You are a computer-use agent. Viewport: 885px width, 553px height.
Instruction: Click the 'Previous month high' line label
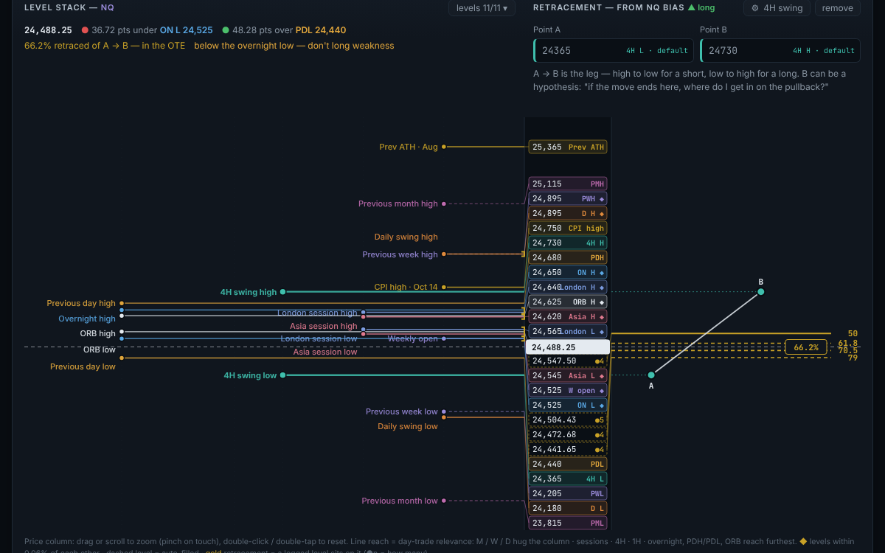[398, 204]
